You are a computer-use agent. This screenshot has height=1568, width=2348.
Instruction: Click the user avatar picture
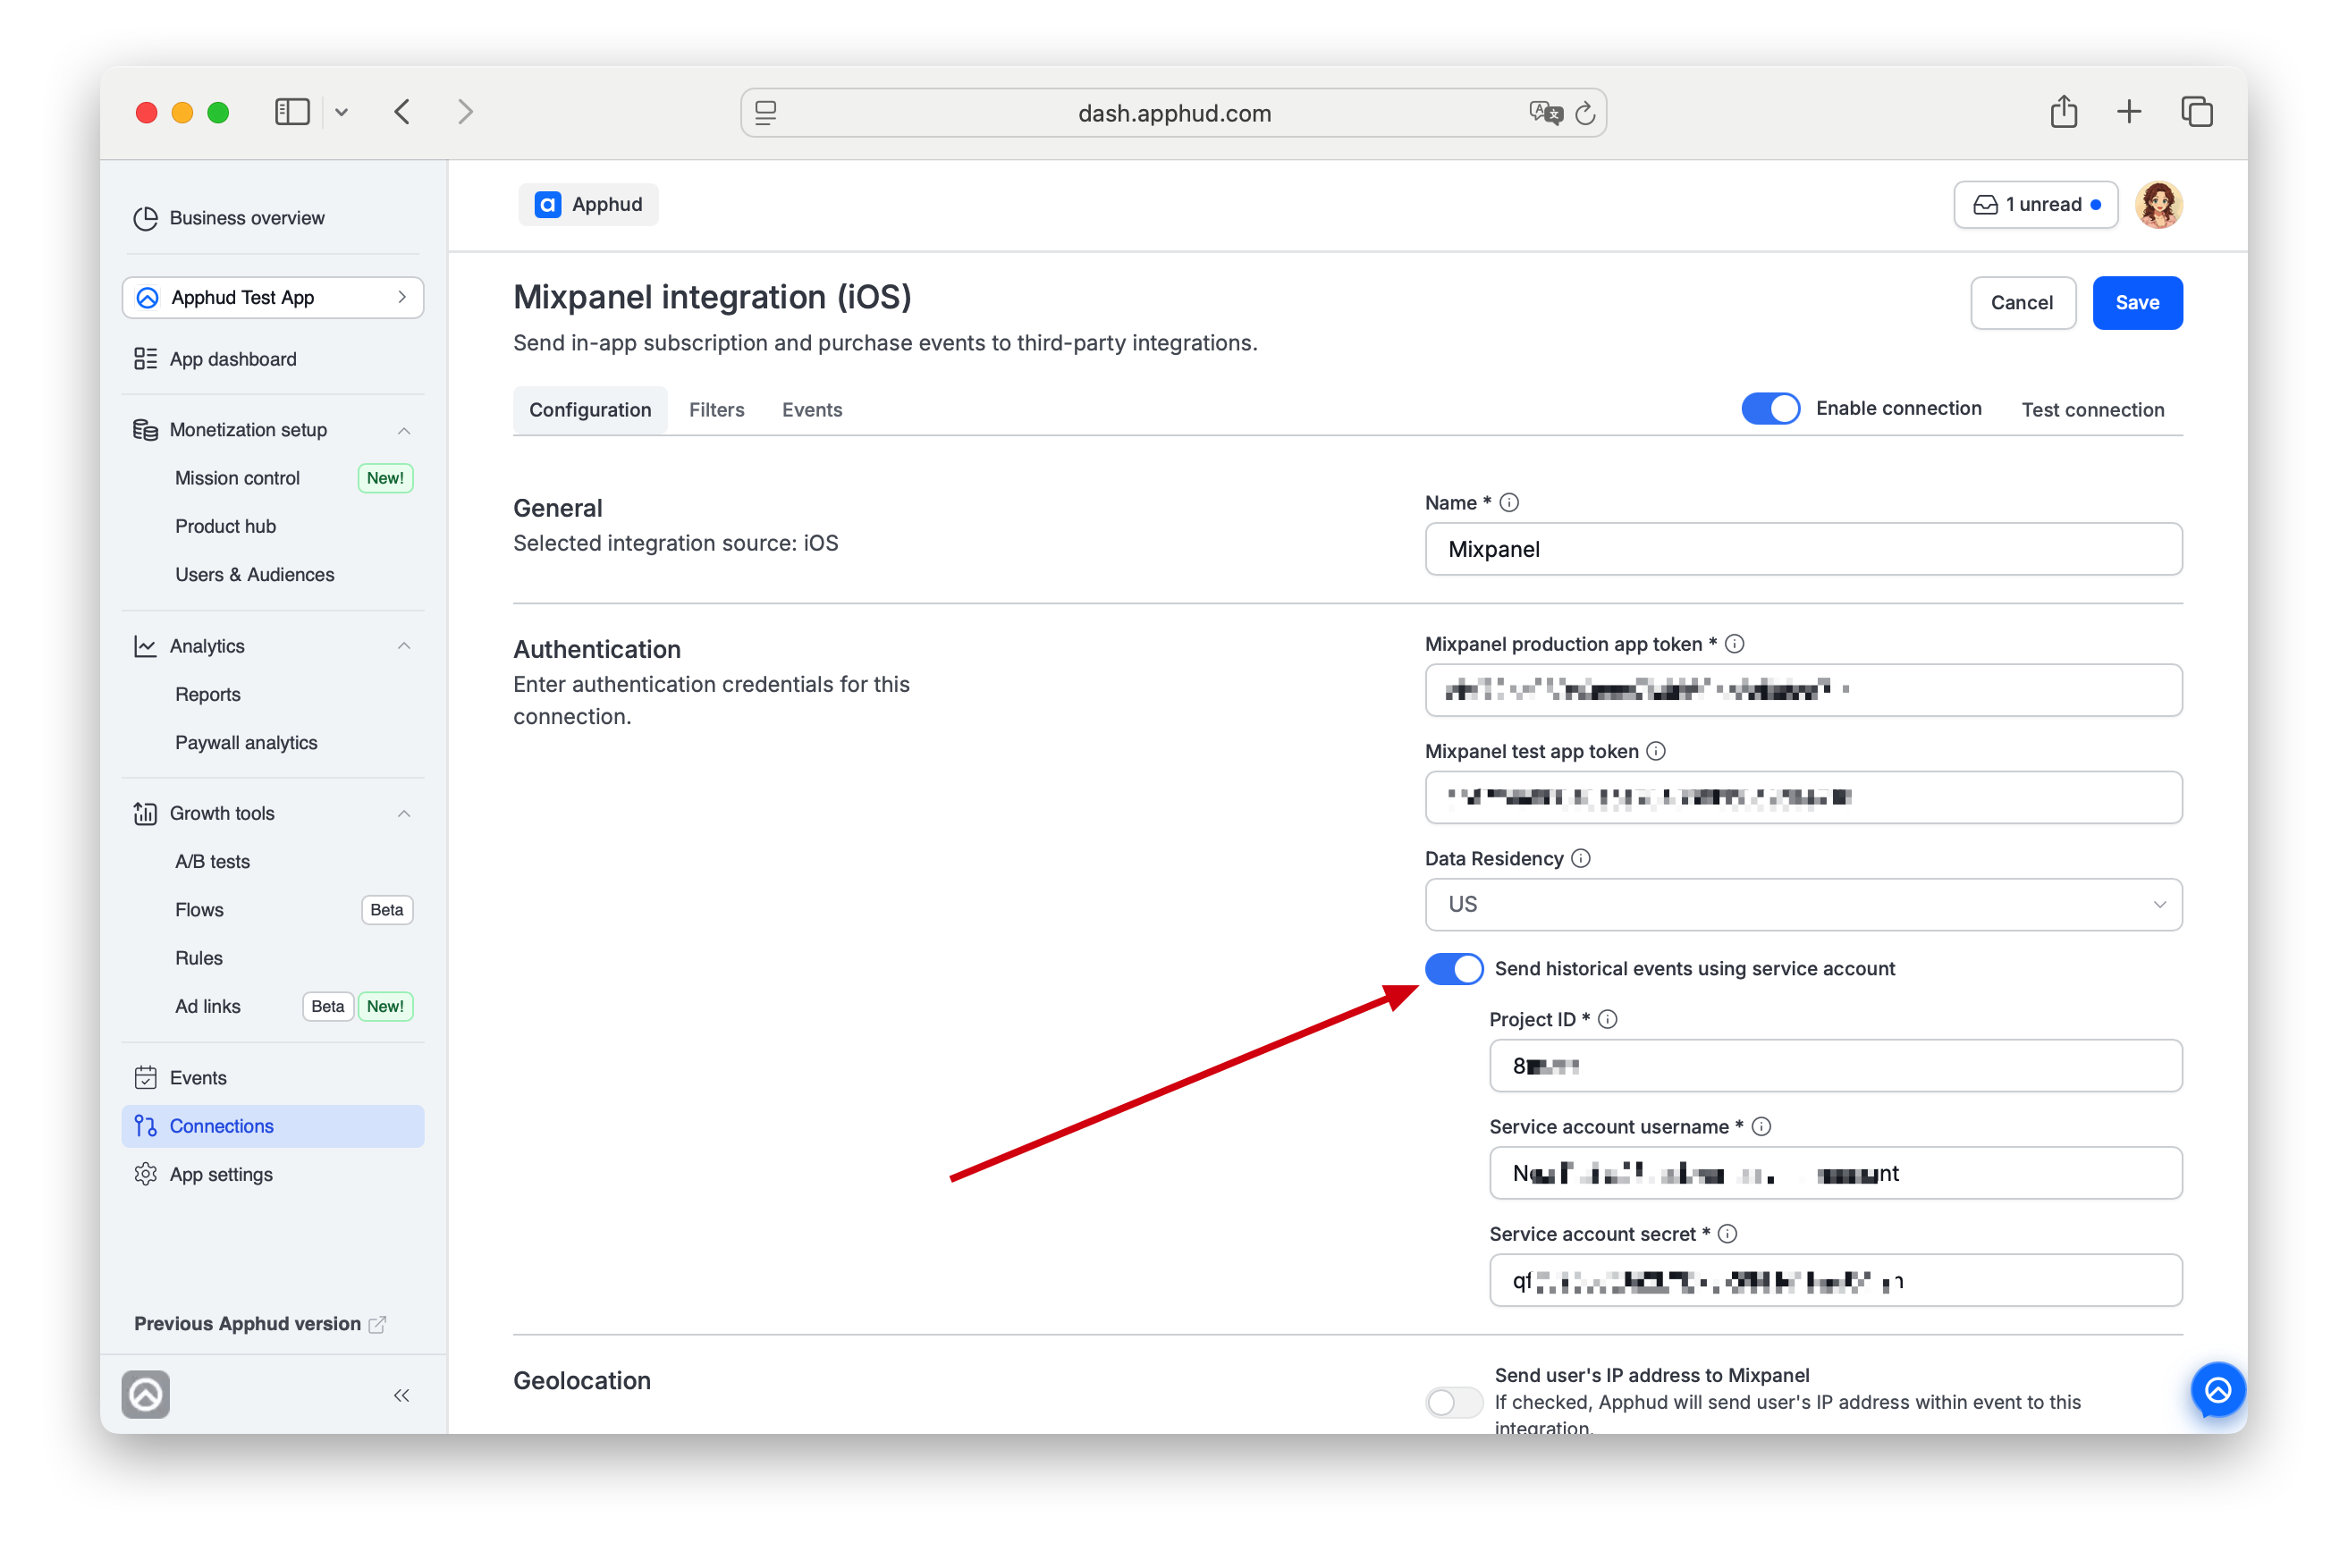click(x=2159, y=205)
